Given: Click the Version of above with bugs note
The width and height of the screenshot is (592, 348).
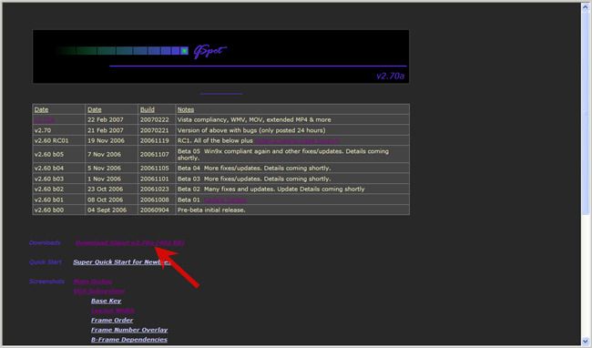Looking at the screenshot, I should coord(251,130).
